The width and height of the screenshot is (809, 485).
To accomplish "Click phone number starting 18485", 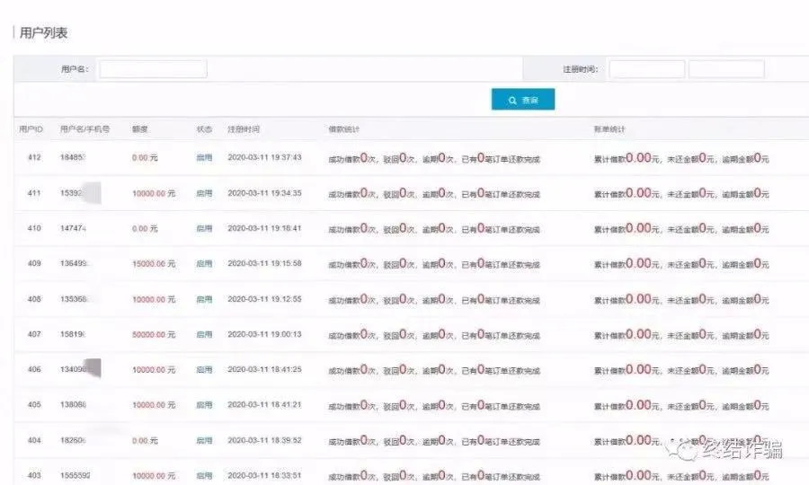I will coord(72,157).
